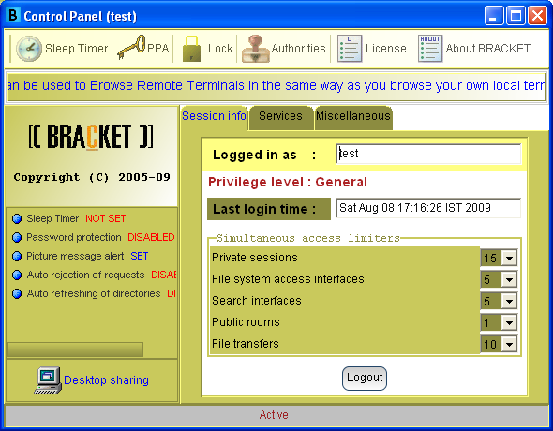Click the Lock padlock icon
Screen dimensions: 553x431
coord(191,49)
